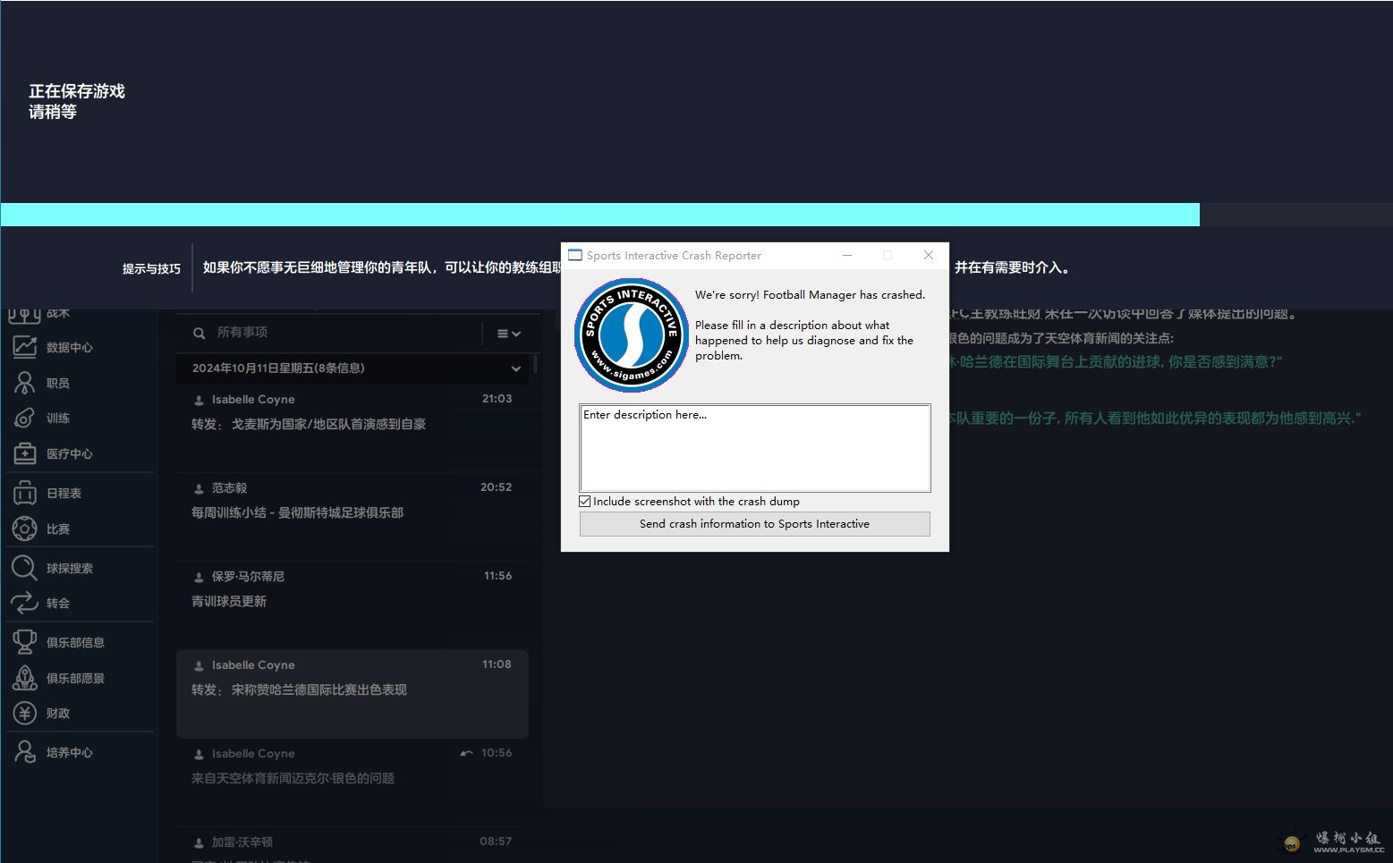Open the Matches (比赛) football icon
Screen dimensions: 1393x863
pos(25,529)
